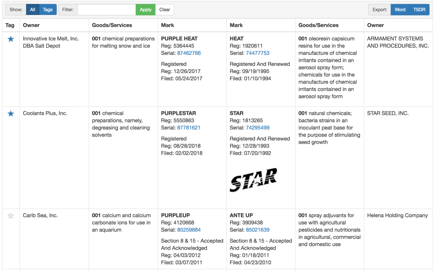Export results to Word
This screenshot has height=271, width=435.
pyautogui.click(x=400, y=10)
